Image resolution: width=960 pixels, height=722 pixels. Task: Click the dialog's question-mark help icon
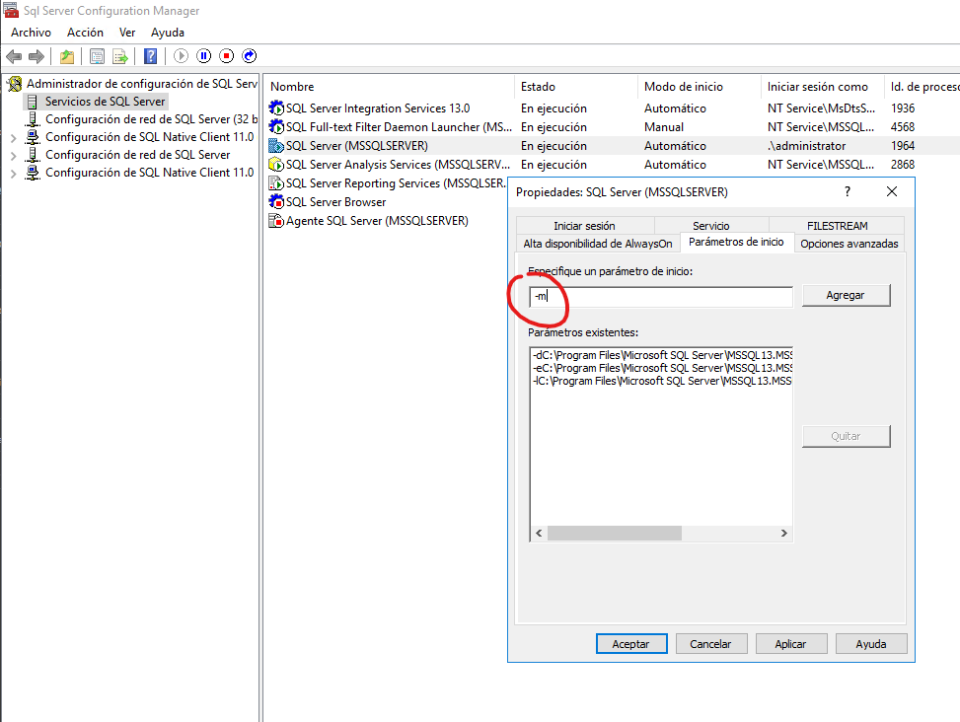(848, 191)
